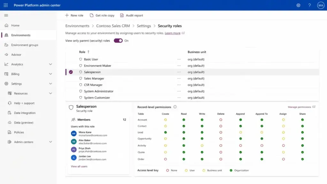This screenshot has height=184, width=327.
Task: Toggle Order Create permission circle
Action: [165, 159]
